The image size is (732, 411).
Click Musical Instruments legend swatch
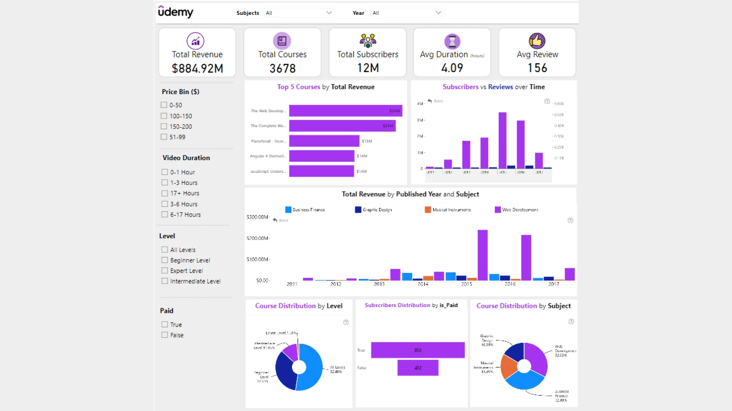pos(428,210)
